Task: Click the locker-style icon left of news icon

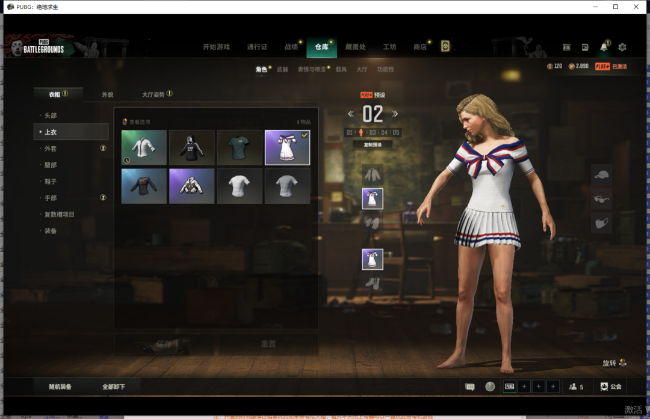Action: pyautogui.click(x=567, y=47)
